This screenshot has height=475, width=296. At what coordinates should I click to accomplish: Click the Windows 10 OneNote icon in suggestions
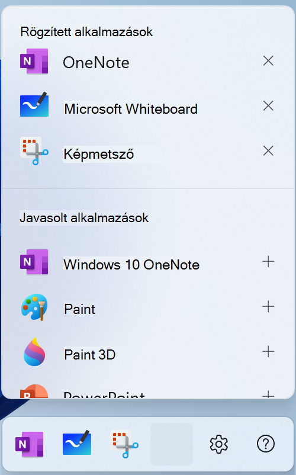34,262
